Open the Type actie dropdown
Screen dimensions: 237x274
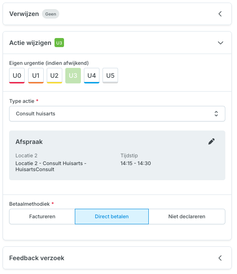(117, 114)
